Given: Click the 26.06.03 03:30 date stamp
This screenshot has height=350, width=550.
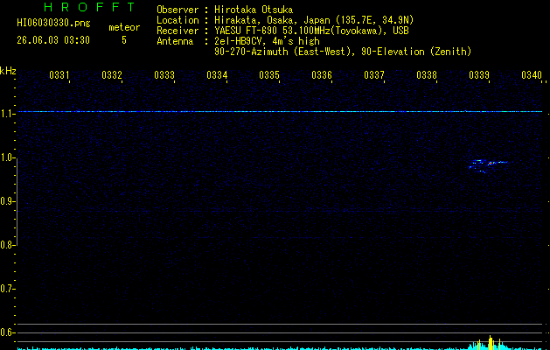Looking at the screenshot, I should tap(53, 40).
